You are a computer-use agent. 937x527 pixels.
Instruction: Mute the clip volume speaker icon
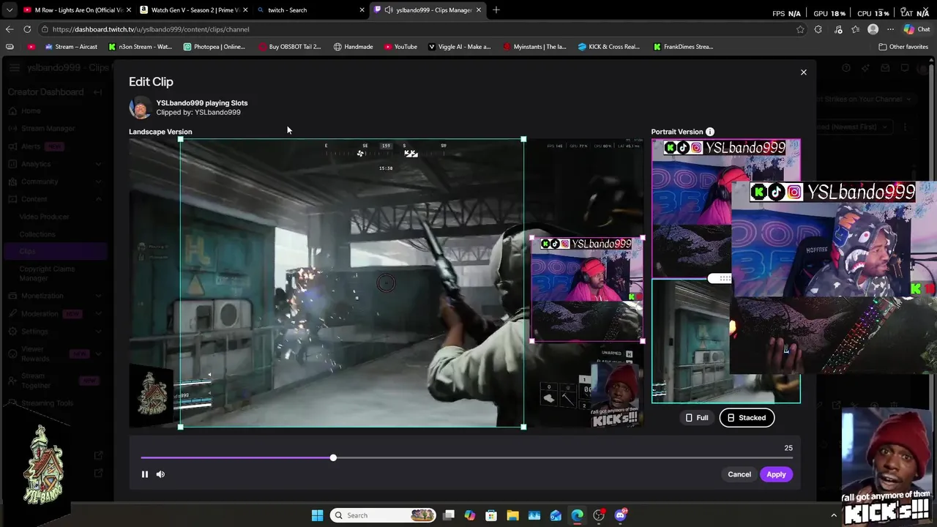(x=160, y=474)
